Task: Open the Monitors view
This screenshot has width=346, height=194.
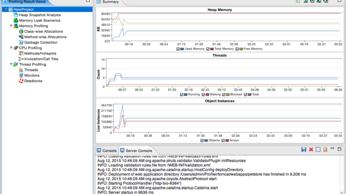Action: [32, 75]
